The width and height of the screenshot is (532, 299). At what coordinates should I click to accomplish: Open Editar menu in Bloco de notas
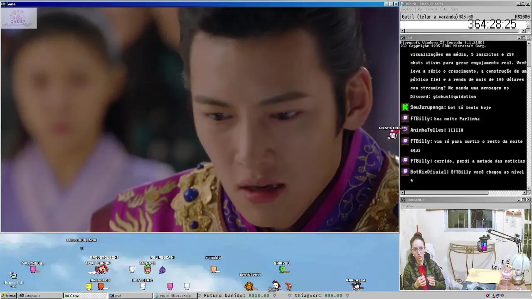[x=418, y=9]
